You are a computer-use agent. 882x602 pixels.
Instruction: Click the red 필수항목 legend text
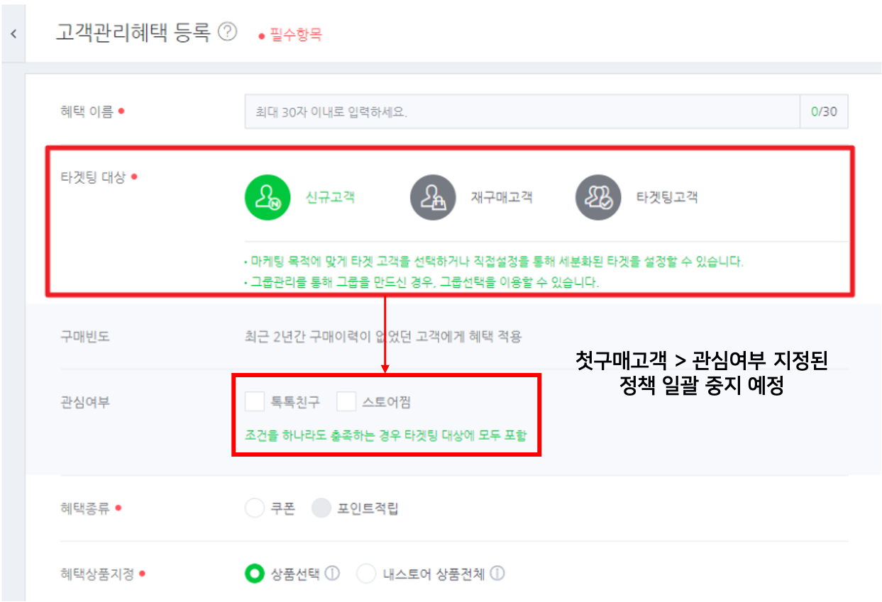295,34
